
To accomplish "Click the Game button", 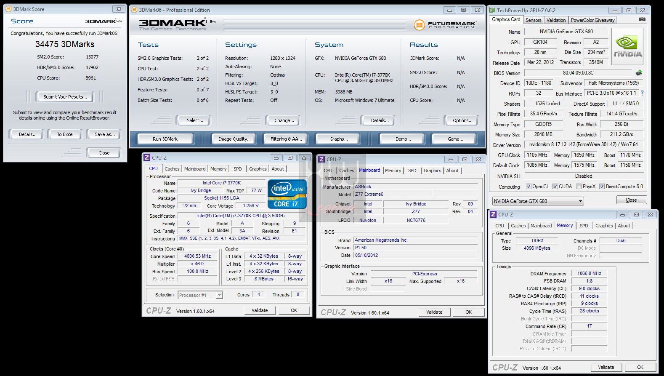I will [455, 139].
